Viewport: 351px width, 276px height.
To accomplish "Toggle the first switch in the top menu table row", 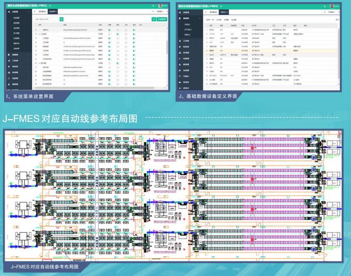I will pyautogui.click(x=110, y=29).
